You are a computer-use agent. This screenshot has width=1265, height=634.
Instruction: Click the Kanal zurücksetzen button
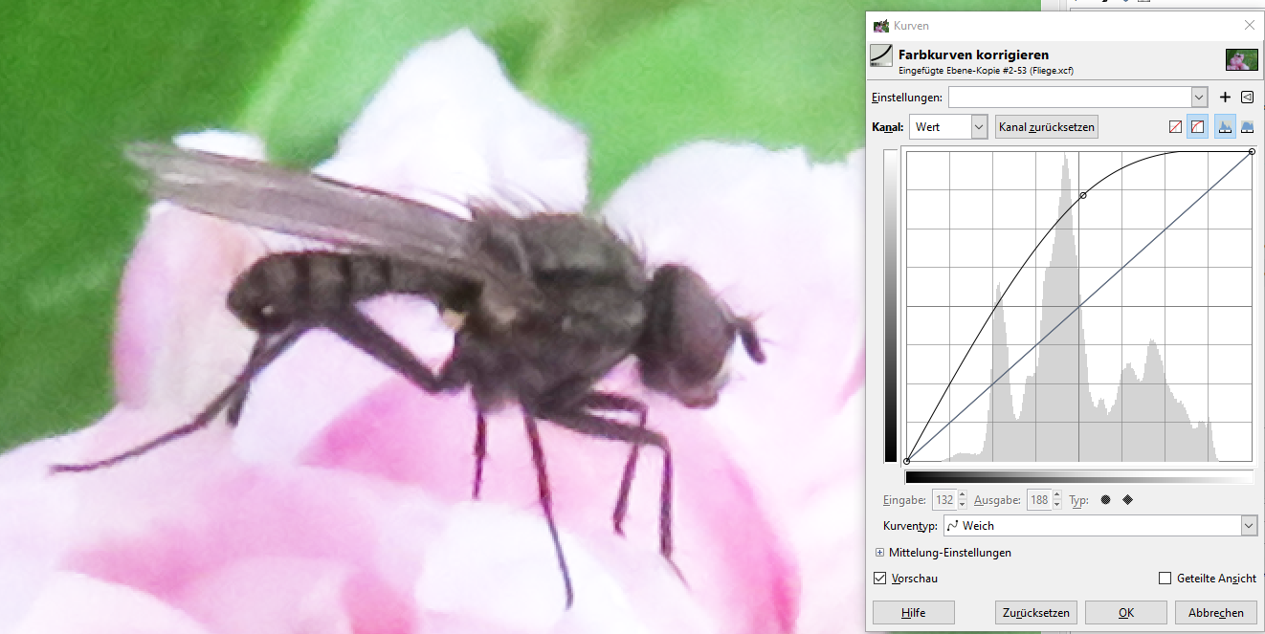pos(1046,127)
